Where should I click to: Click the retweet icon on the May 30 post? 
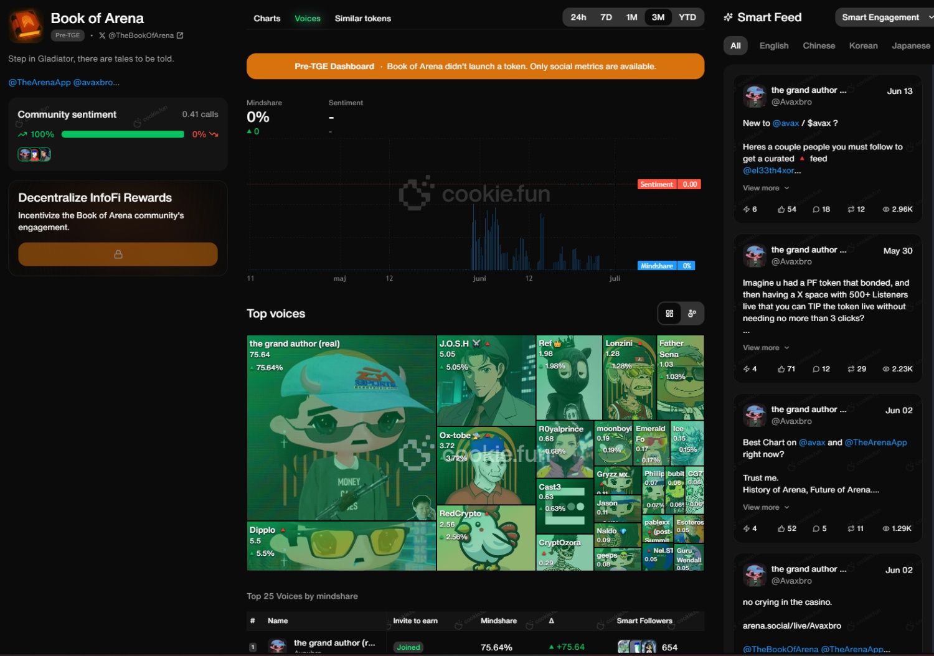pos(851,369)
